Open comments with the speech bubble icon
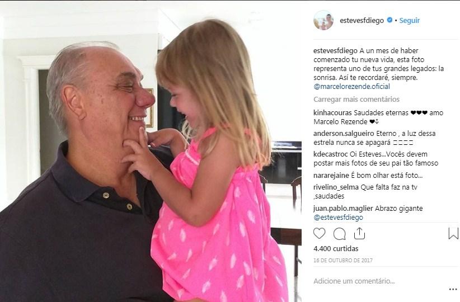 (340, 234)
